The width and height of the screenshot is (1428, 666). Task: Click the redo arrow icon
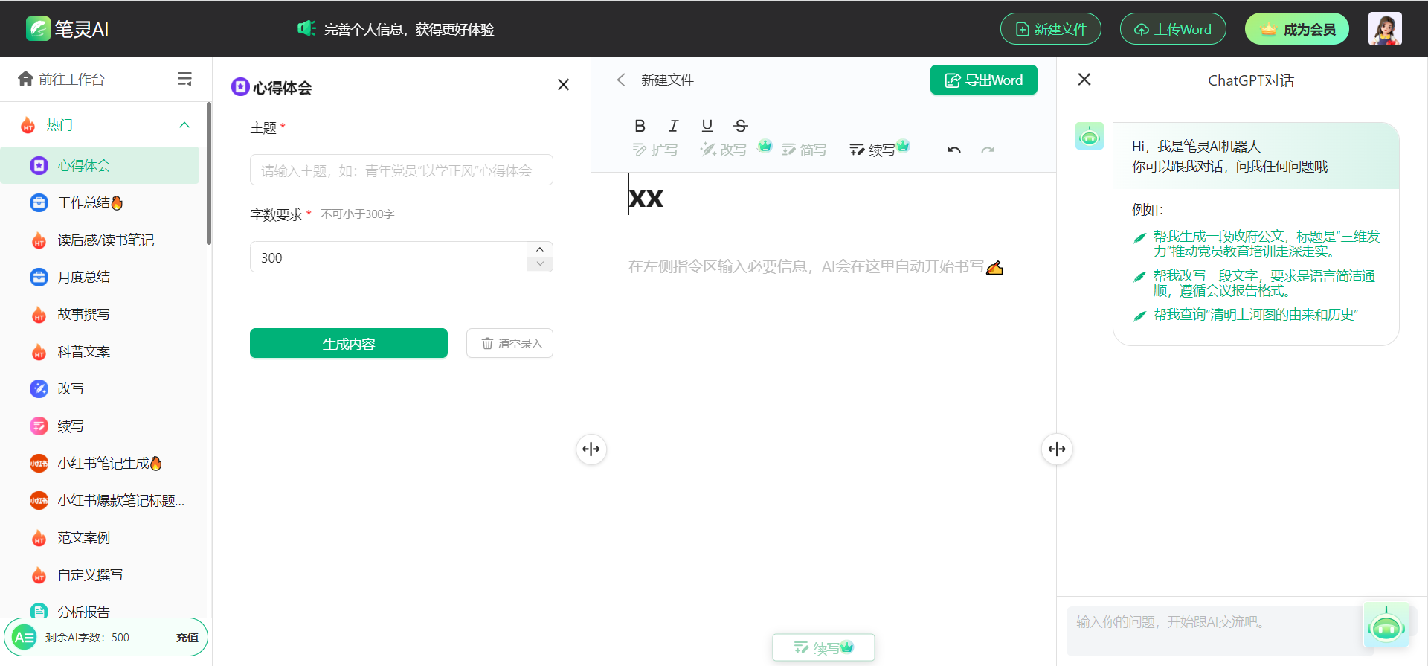pyautogui.click(x=987, y=150)
